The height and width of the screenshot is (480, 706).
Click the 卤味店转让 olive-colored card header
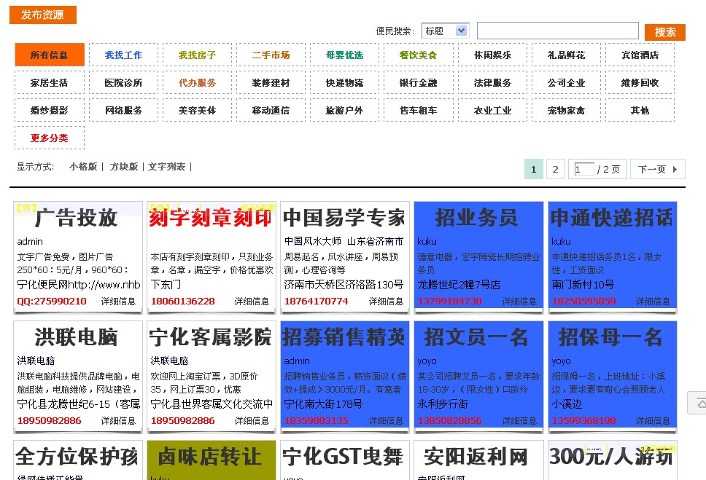[x=211, y=457]
